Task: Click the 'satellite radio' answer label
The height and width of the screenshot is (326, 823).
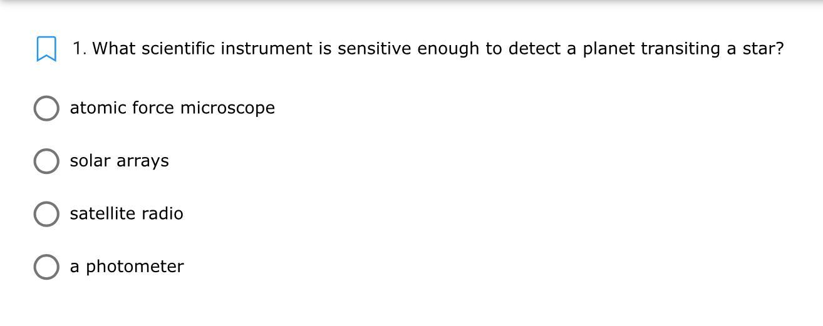Action: (127, 214)
